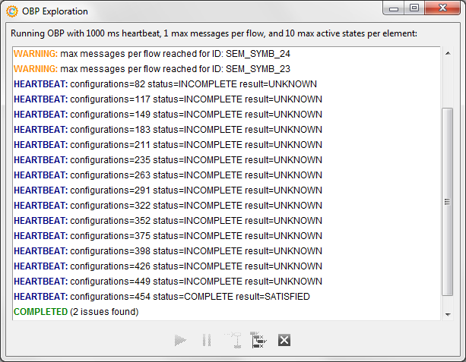Close the OBP Exploration window
The image size is (466, 362).
[x=441, y=9]
